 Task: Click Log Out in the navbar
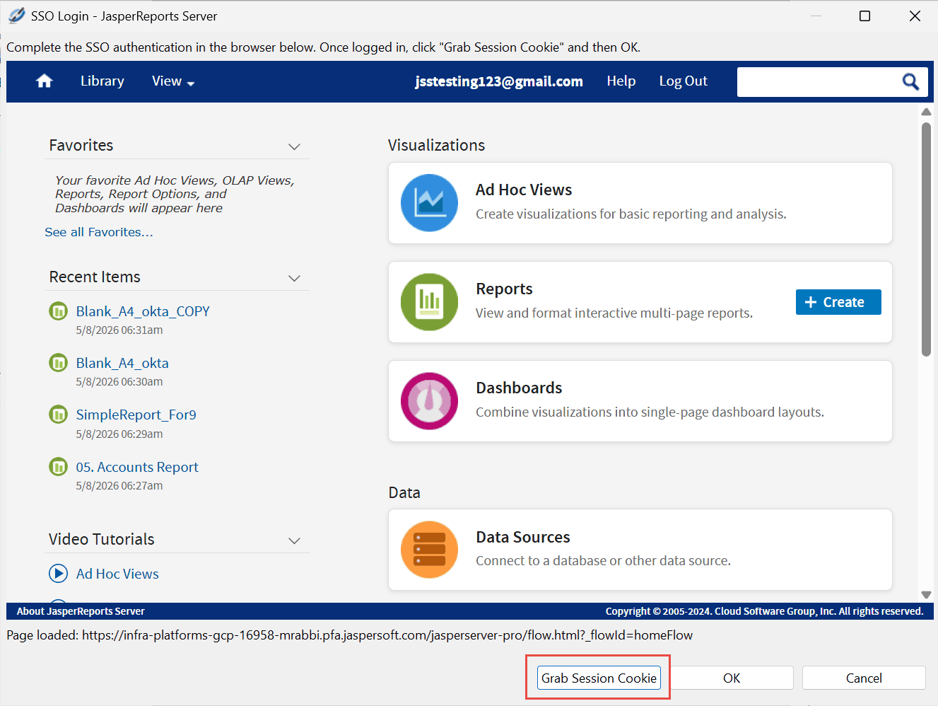click(684, 81)
